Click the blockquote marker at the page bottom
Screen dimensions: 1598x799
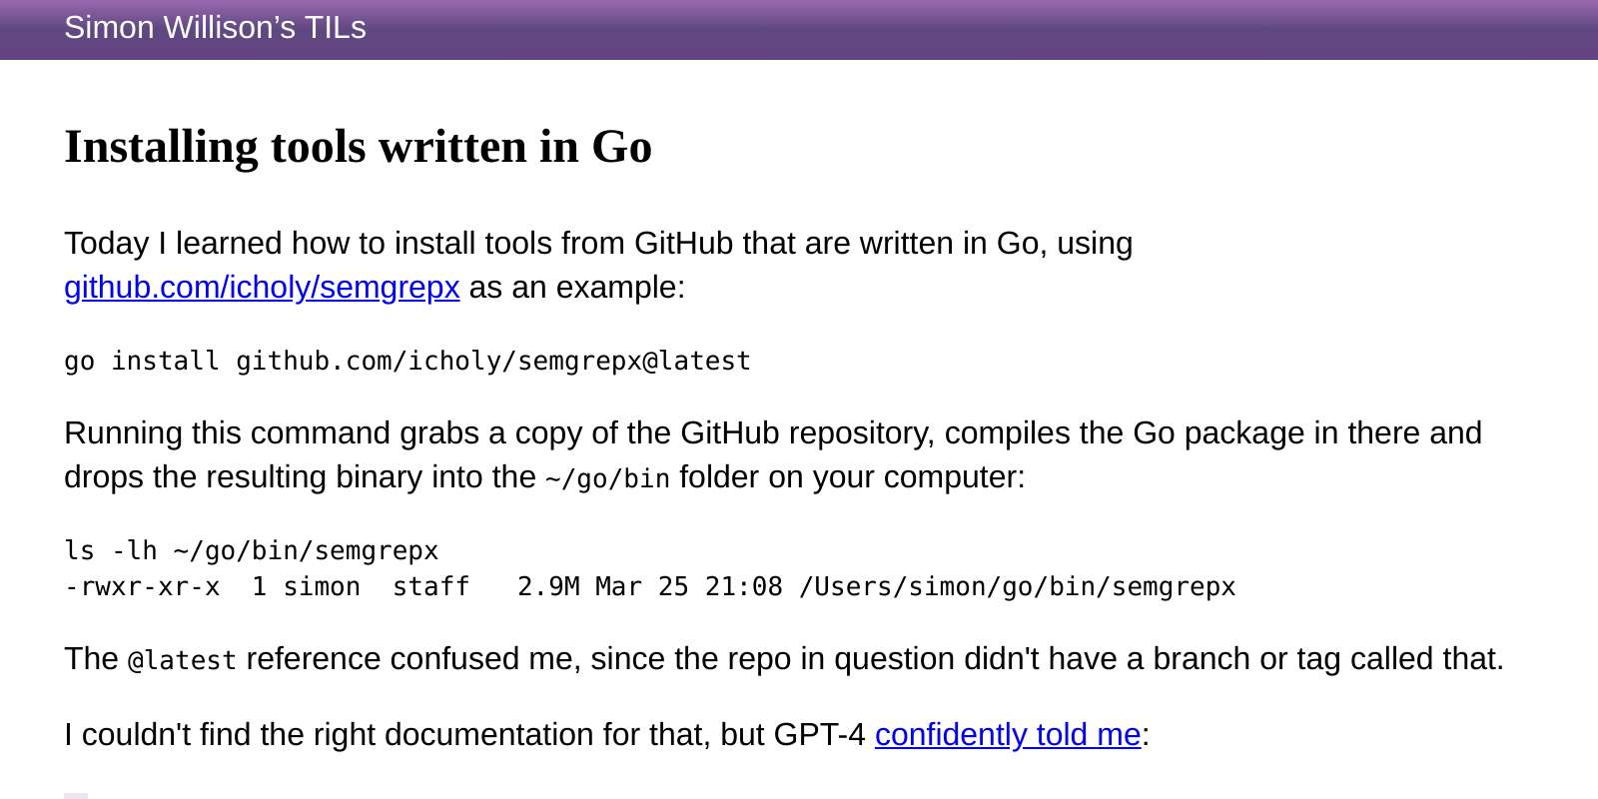[76, 796]
